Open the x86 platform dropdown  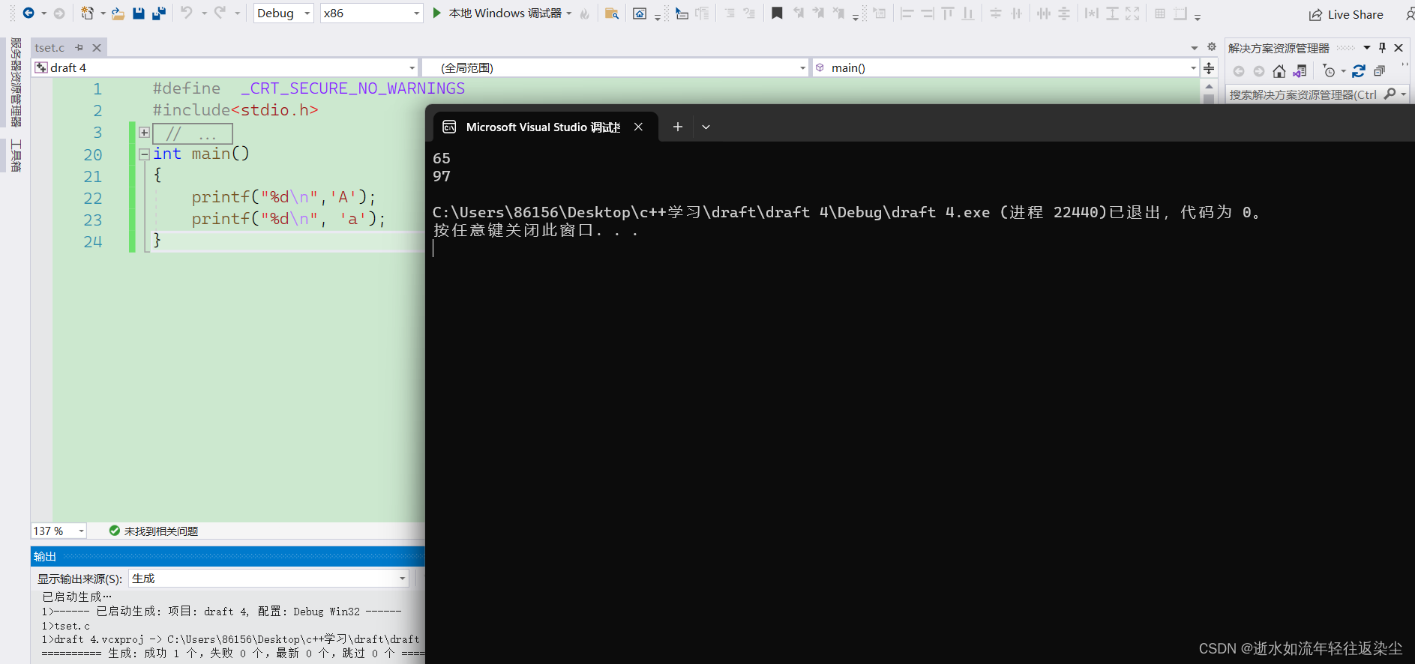pyautogui.click(x=371, y=13)
